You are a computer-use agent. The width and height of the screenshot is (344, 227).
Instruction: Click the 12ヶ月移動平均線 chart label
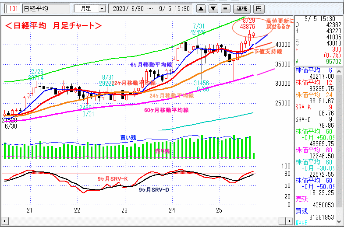[134, 83]
